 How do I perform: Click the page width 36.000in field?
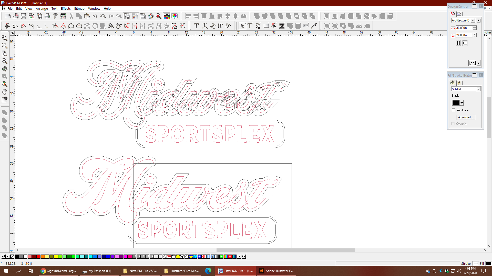click(x=464, y=28)
